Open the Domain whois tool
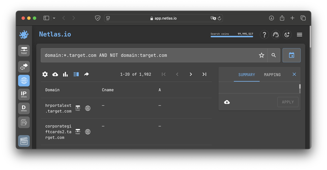This screenshot has width=327, height=170. 24,108
